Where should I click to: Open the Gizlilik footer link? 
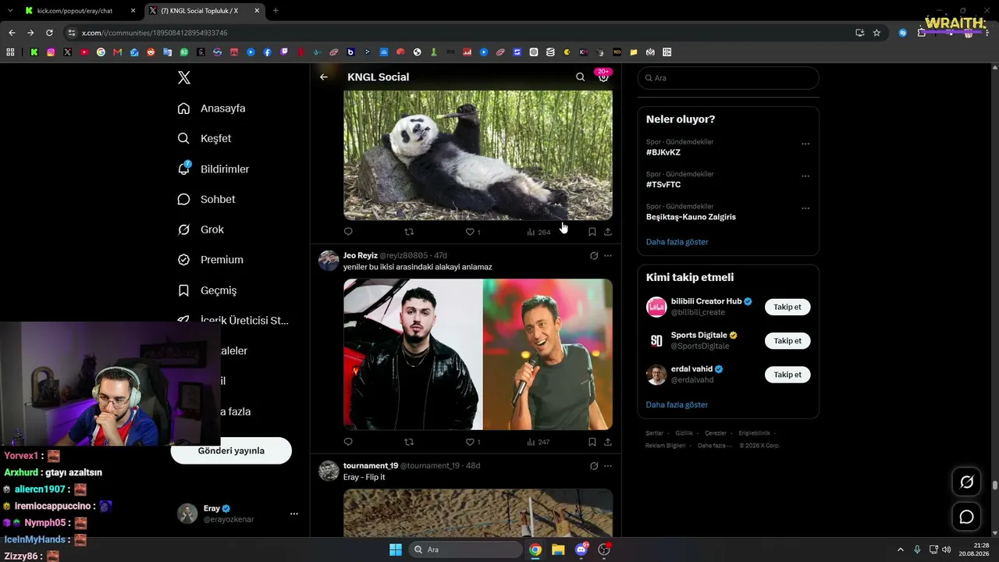click(x=684, y=433)
